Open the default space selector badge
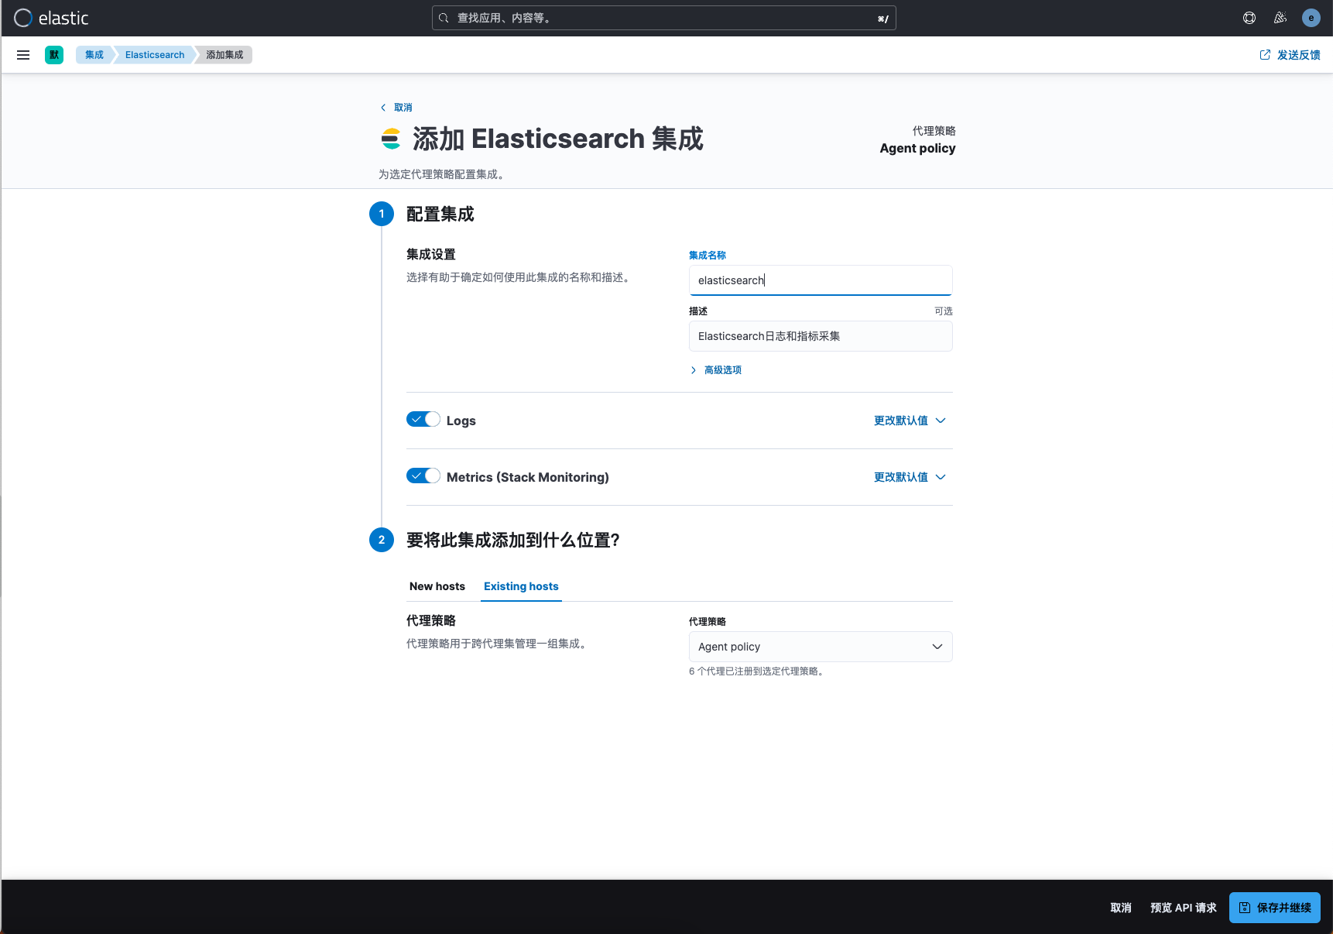The height and width of the screenshot is (934, 1333). (x=54, y=55)
